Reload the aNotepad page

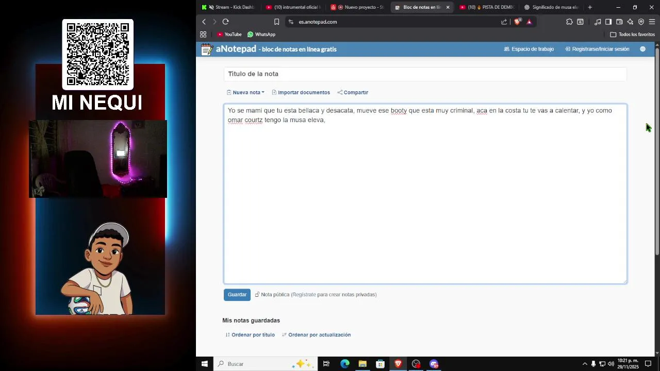225,22
